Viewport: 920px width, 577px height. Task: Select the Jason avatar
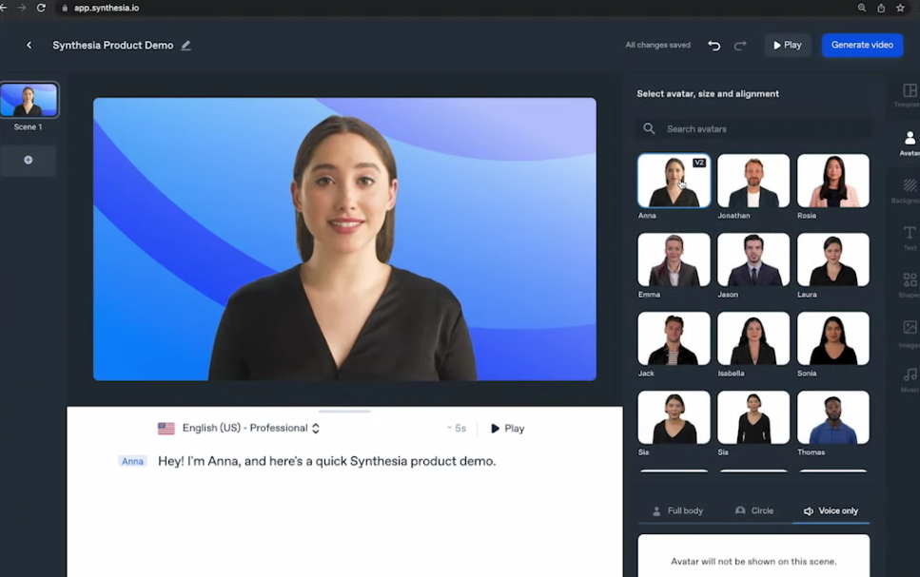click(754, 260)
